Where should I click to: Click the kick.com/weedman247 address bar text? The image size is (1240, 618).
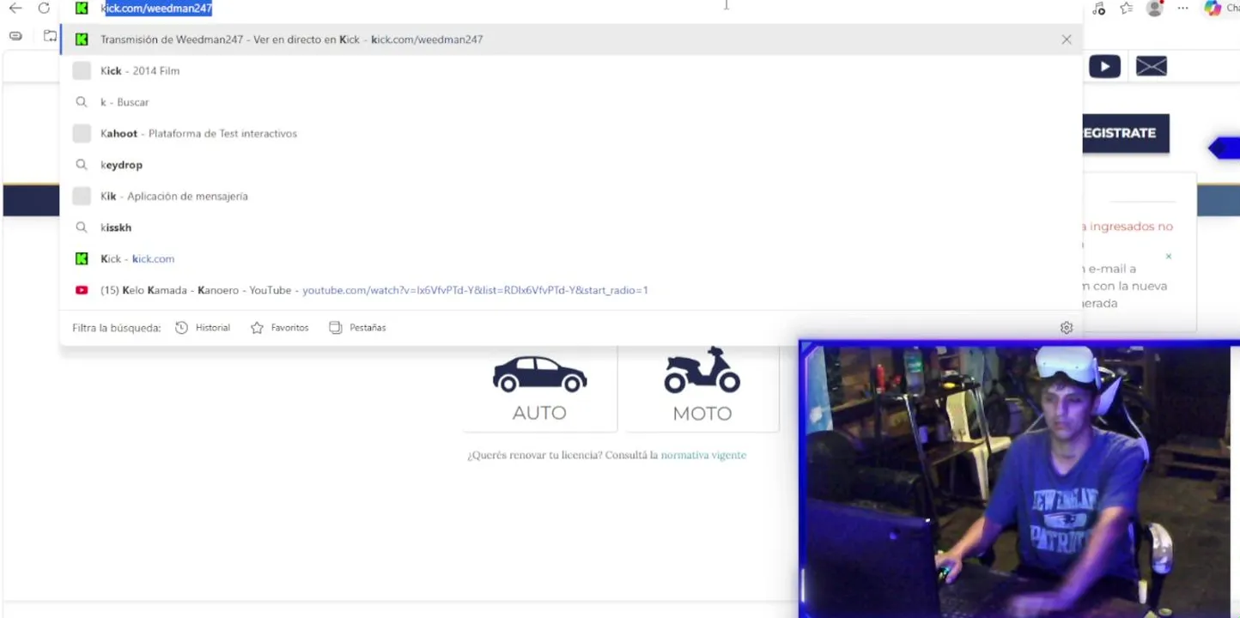coord(156,9)
